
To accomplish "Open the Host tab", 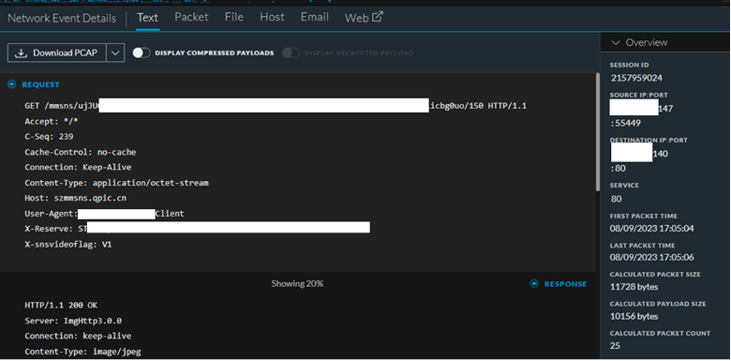I will coord(273,17).
